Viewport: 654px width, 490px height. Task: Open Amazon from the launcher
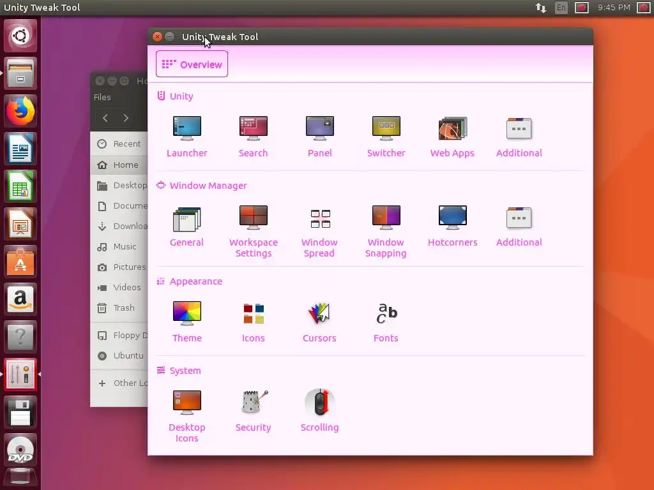[x=20, y=299]
